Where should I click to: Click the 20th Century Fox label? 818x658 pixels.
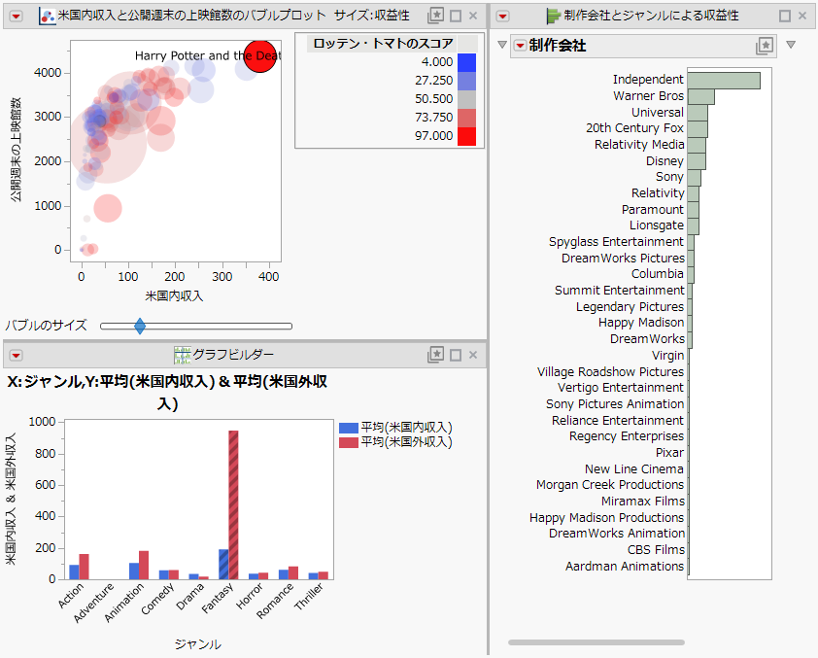pyautogui.click(x=634, y=128)
